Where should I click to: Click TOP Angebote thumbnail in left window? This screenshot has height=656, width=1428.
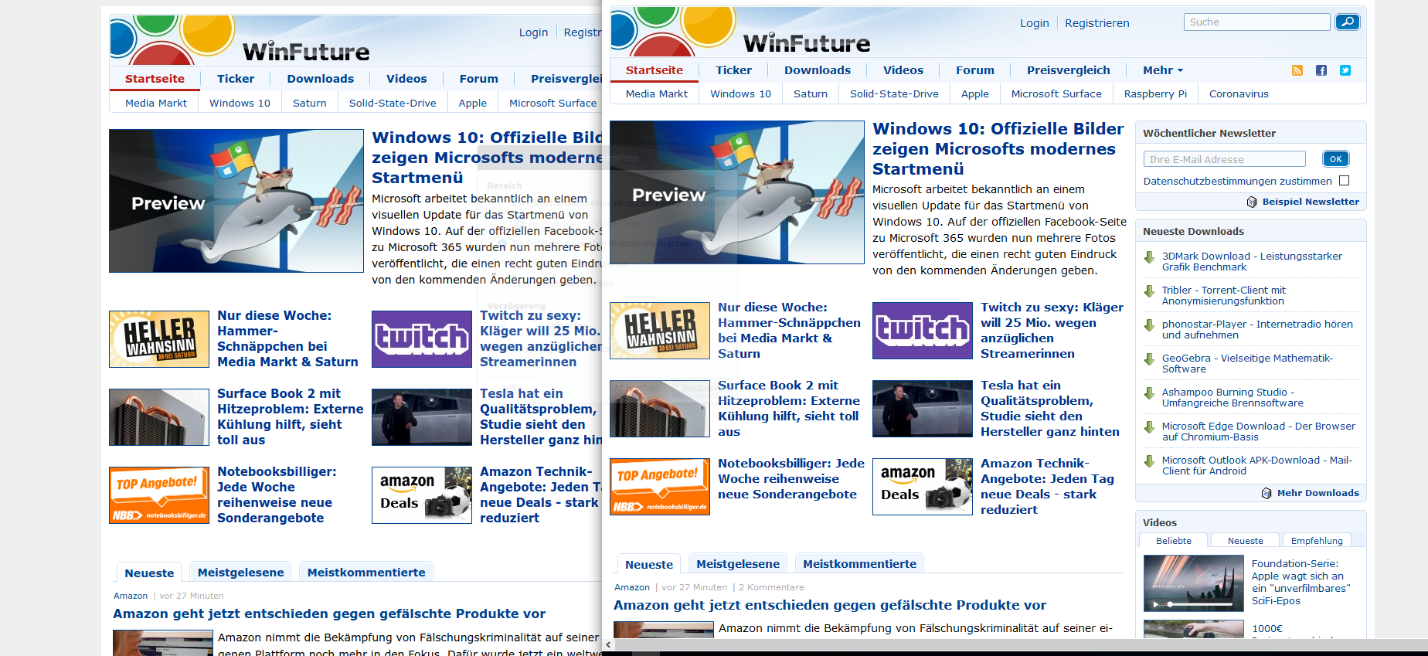(x=159, y=495)
